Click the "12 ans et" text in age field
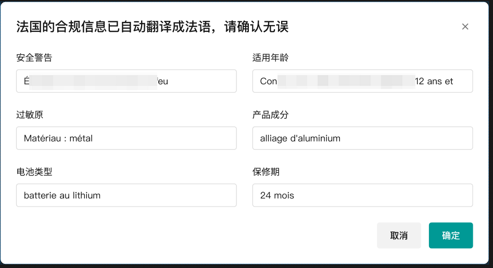 coord(434,81)
